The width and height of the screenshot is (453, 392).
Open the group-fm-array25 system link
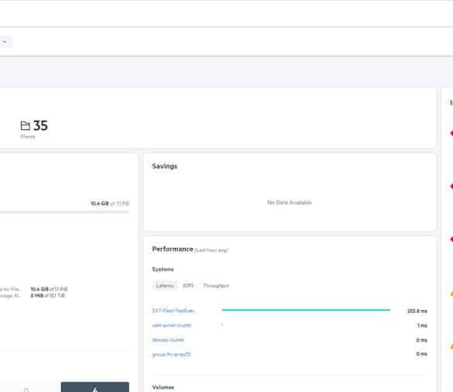coord(172,354)
